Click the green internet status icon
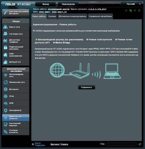The height and width of the screenshot is (149, 145). pyautogui.click(x=131, y=10)
